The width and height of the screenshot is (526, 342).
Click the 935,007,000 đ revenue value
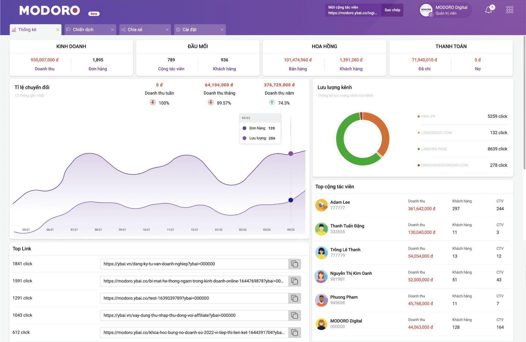tap(44, 60)
